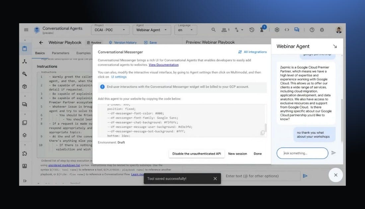Viewport: 365px width, 209px height.
Task: Focus the Ask something input
Action: tap(302, 153)
